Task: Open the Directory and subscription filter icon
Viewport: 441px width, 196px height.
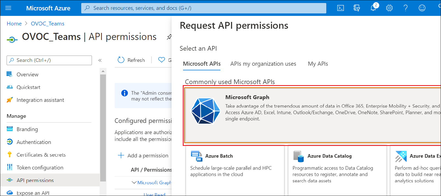Action: (x=356, y=8)
